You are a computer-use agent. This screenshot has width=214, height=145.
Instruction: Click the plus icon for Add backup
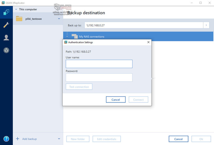coord(17,139)
